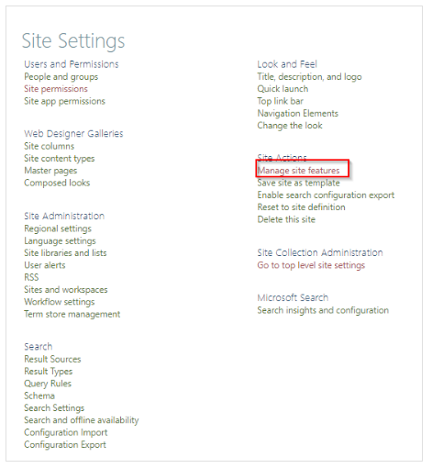This screenshot has width=432, height=468.
Task: Open Site libraries and lists
Action: tap(65, 253)
